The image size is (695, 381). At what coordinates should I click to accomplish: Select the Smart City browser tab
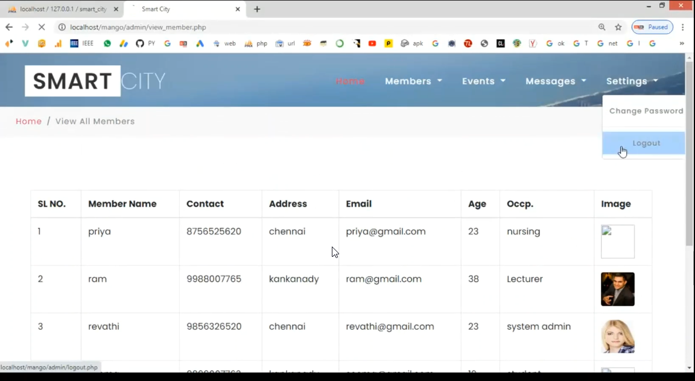[185, 9]
